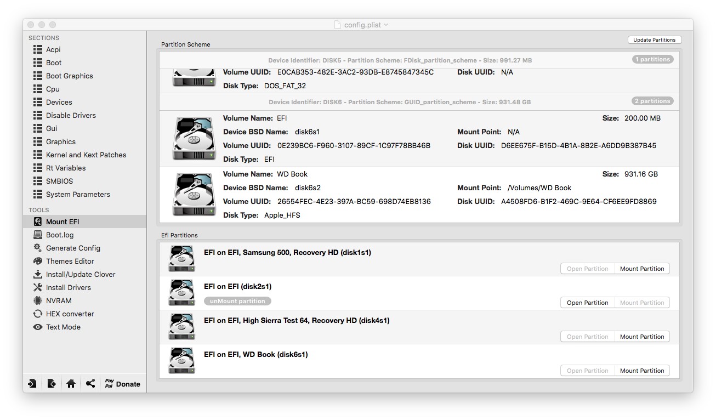Image resolution: width=716 pixels, height=420 pixels.
Task: Open the config.plist title dropdown chevron
Action: tap(386, 25)
